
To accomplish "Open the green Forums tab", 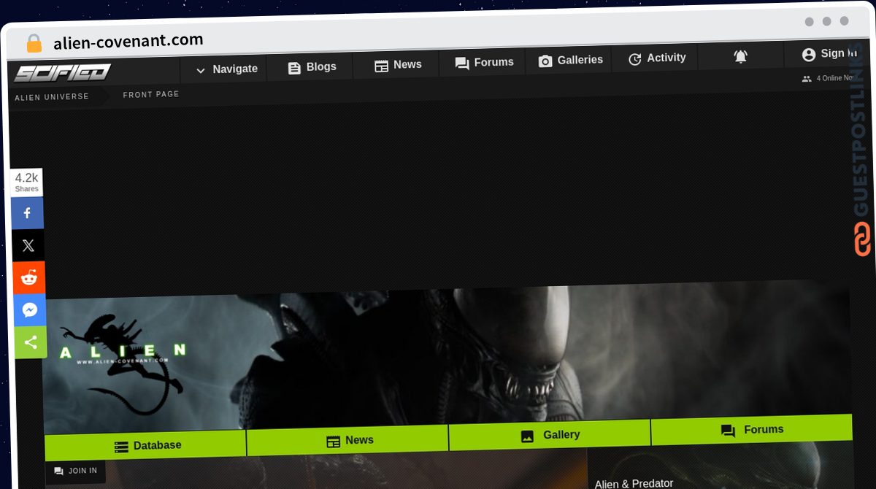I will click(752, 431).
